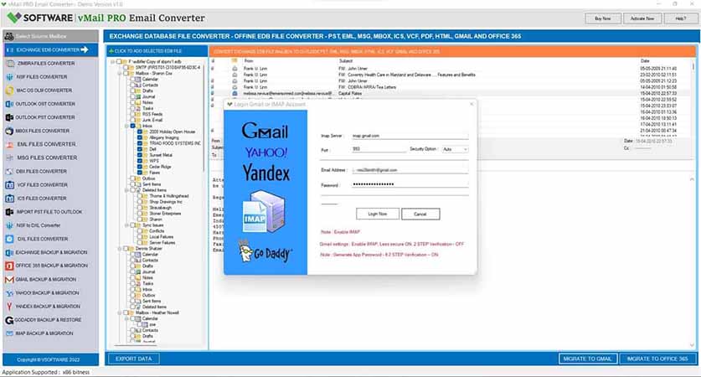Image resolution: width=701 pixels, height=377 pixels.
Task: Open the Security Option dropdown
Action: (455, 149)
